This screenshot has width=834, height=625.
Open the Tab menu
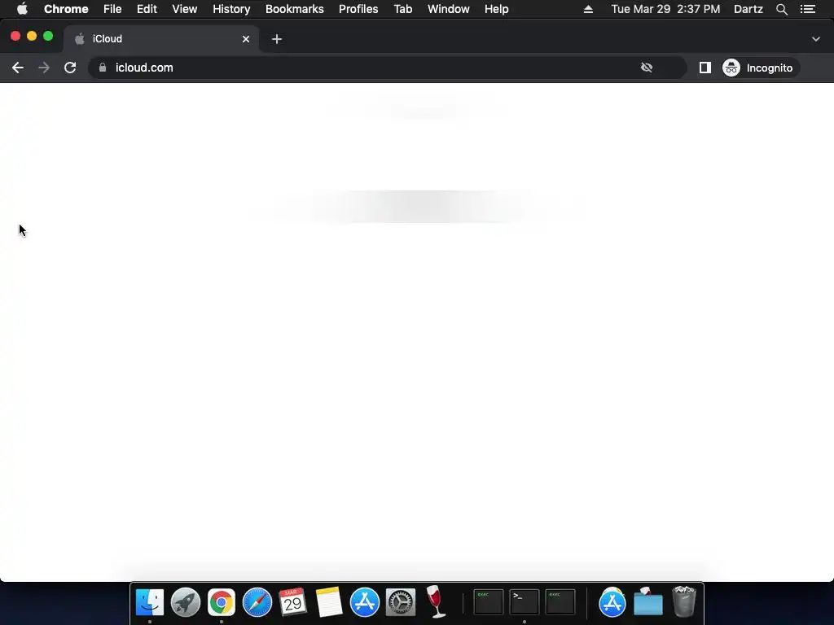[x=403, y=9]
